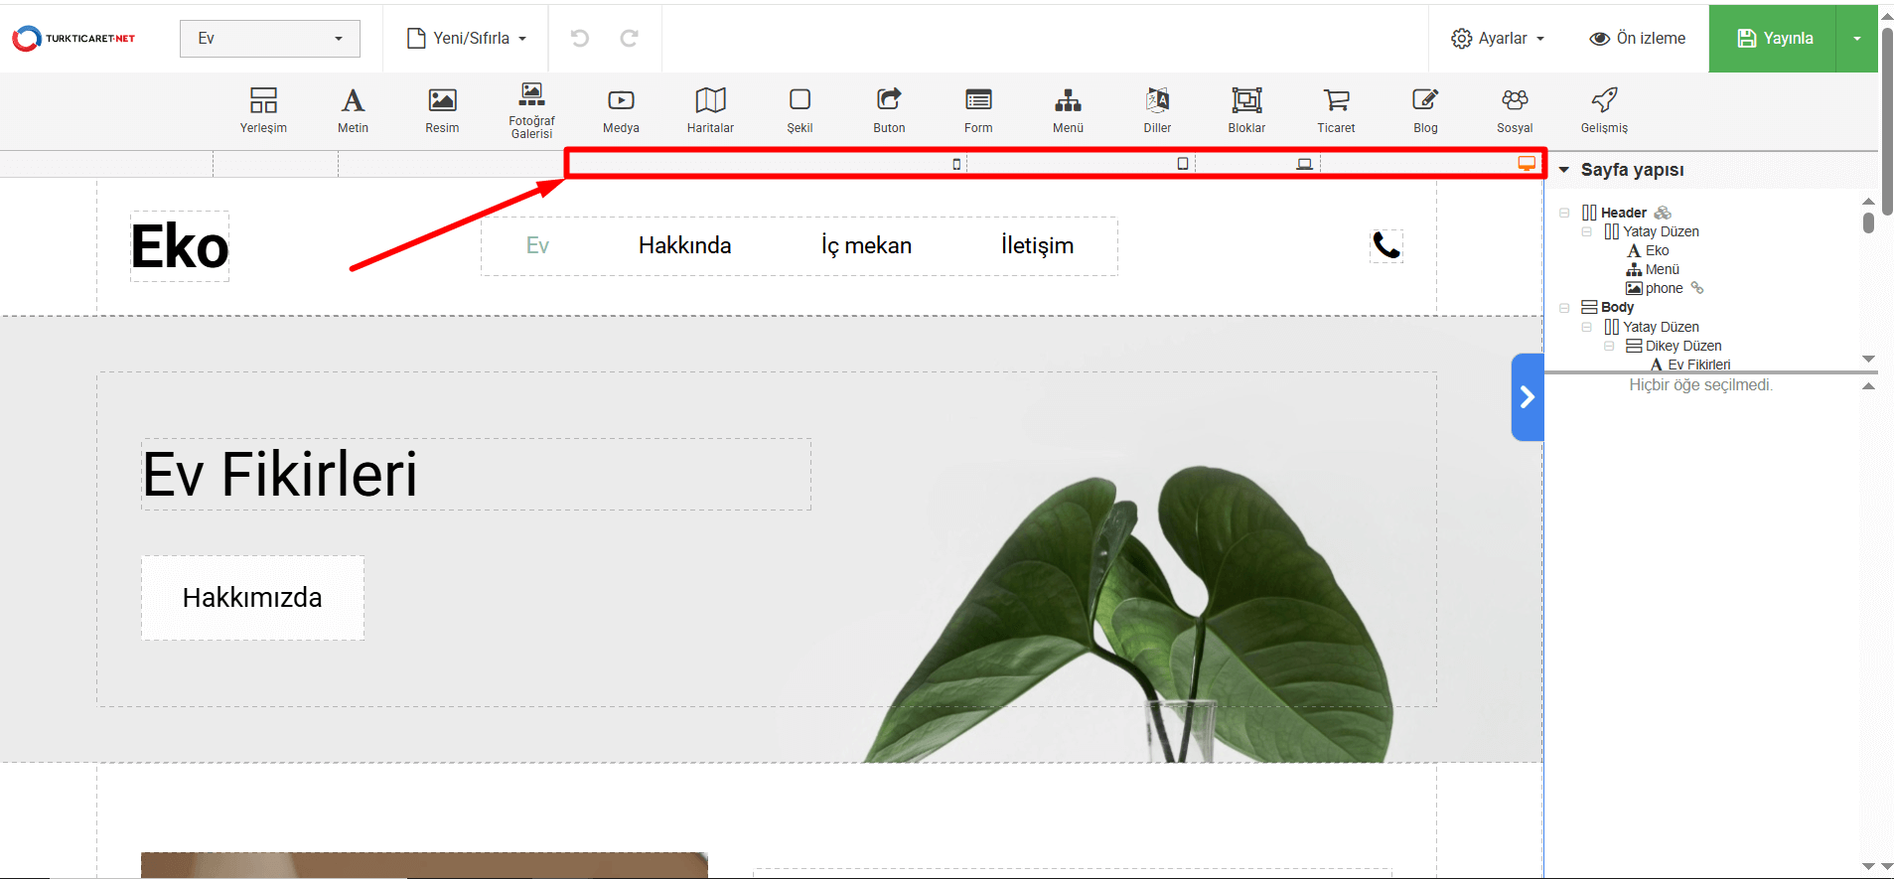This screenshot has height=879, width=1894.
Task: Click the redo arrow icon
Action: click(629, 38)
